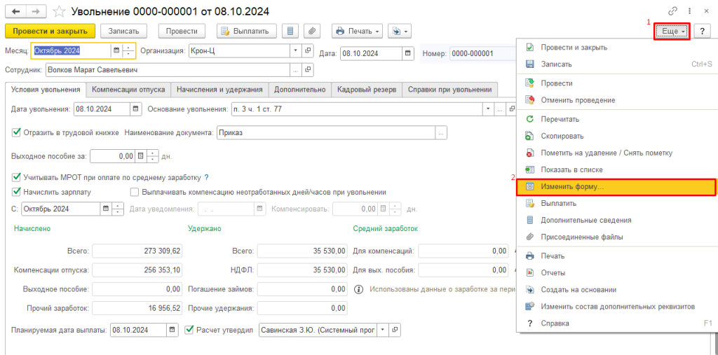Choose Создать на основании menu item
The width and height of the screenshot is (718, 355).
(x=616, y=290)
